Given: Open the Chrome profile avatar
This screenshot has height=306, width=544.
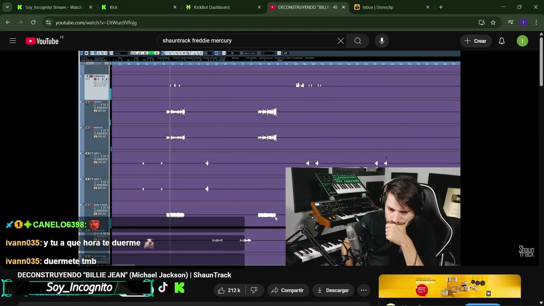Looking at the screenshot, I should coord(523,23).
